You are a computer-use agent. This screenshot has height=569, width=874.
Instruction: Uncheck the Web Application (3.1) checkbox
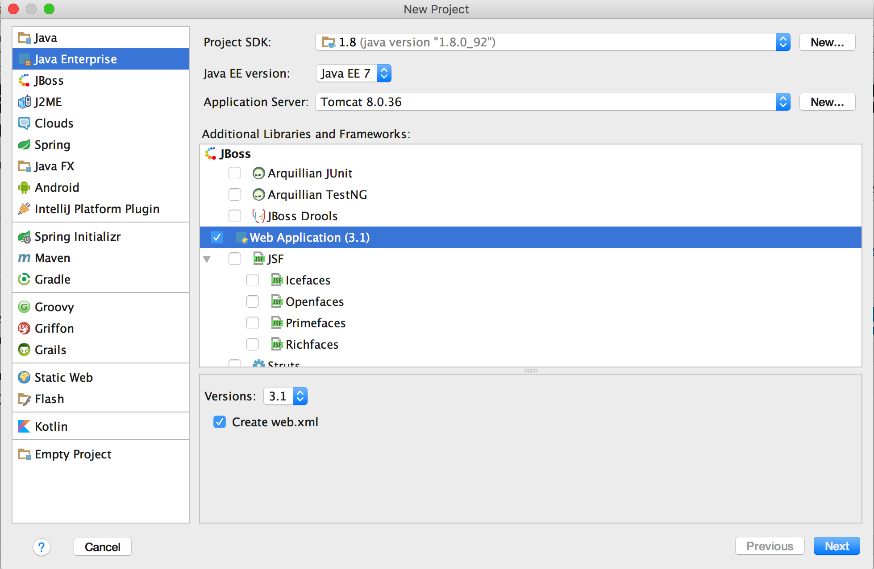[217, 238]
